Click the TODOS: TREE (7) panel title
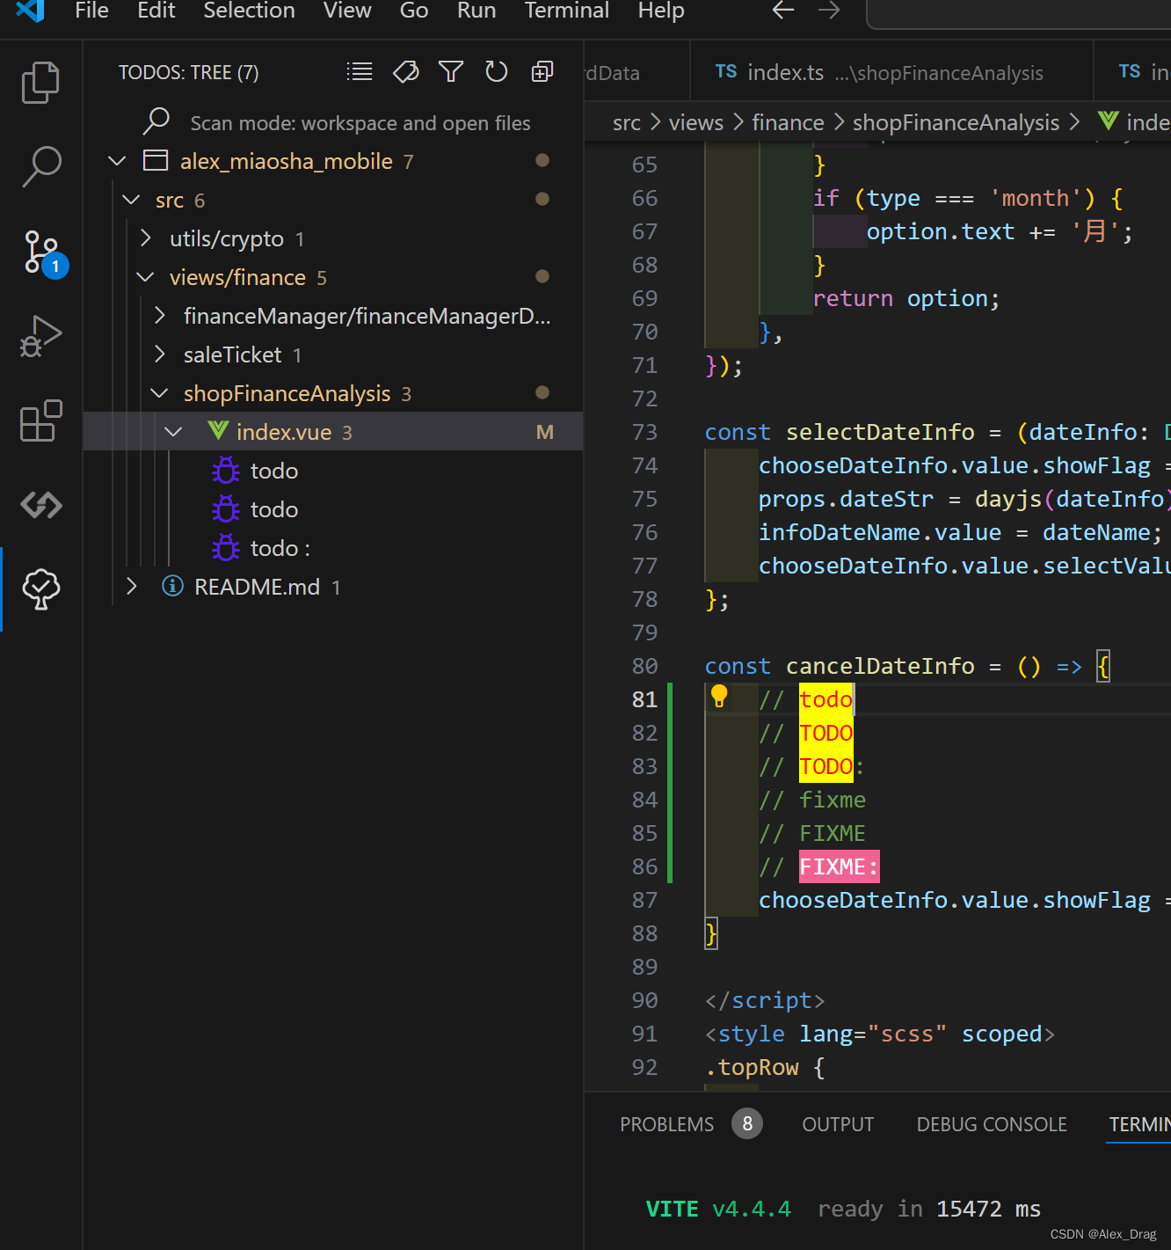Image resolution: width=1171 pixels, height=1250 pixels. pyautogui.click(x=189, y=72)
